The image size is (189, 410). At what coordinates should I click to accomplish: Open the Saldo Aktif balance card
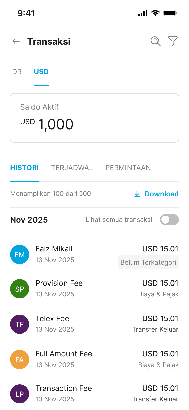(x=94, y=118)
